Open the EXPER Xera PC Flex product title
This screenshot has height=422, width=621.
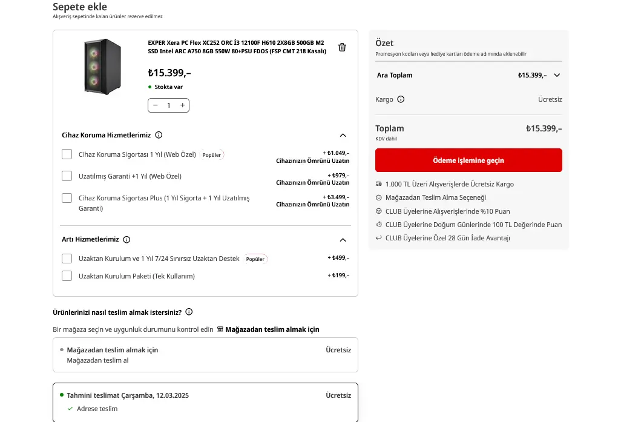237,47
